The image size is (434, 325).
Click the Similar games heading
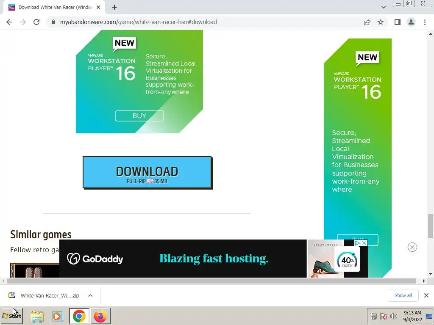coord(41,234)
